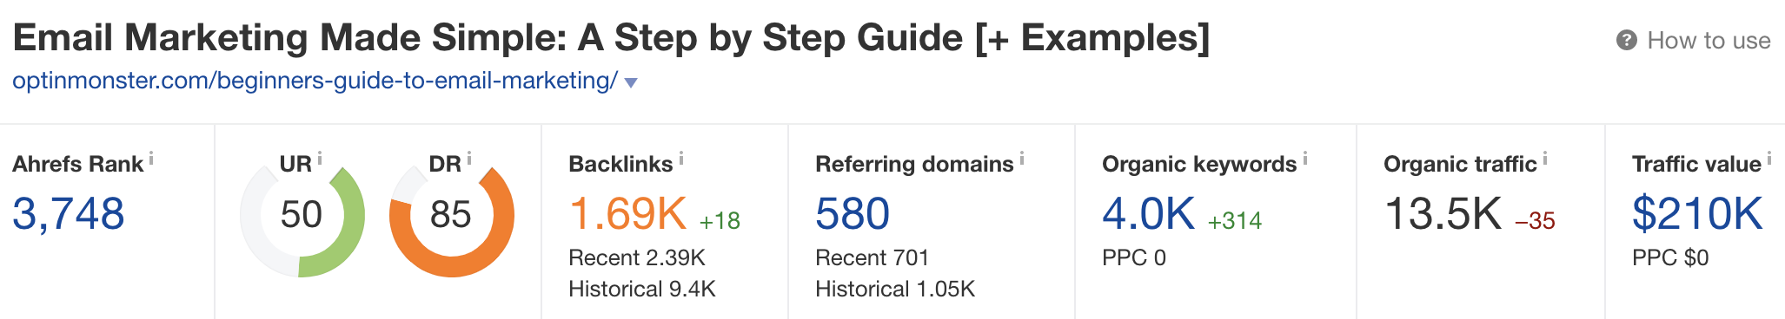Click info icon next to Ahrefs Rank
Screen dimensions: 1785x319
point(151,158)
